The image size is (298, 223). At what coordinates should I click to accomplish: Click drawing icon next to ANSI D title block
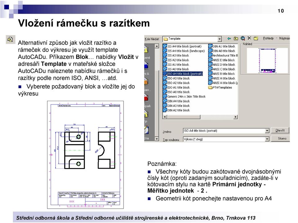(x=210, y=65)
